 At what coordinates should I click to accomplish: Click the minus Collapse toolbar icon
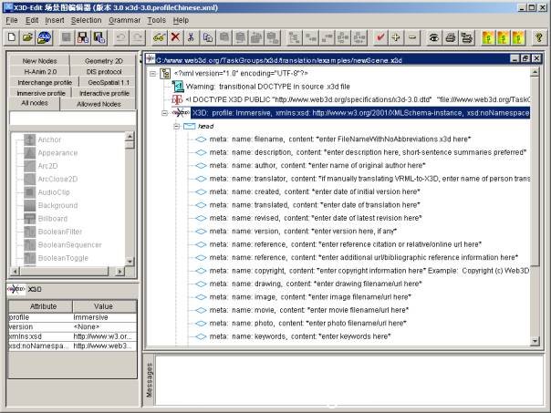tap(412, 37)
